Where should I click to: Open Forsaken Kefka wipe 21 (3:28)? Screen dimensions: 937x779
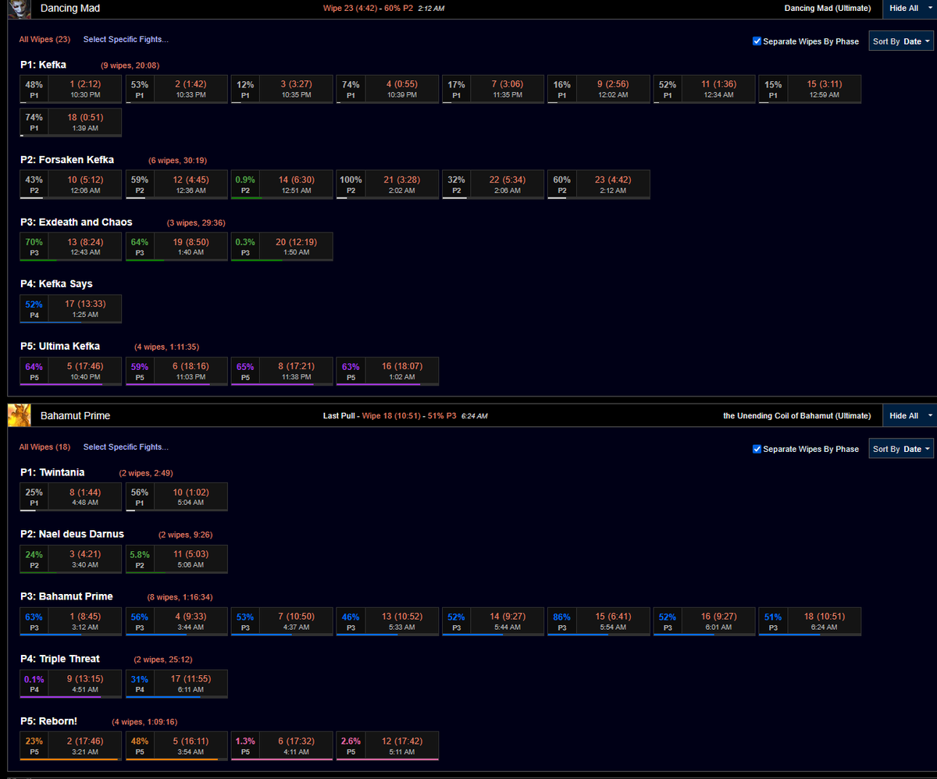388,185
